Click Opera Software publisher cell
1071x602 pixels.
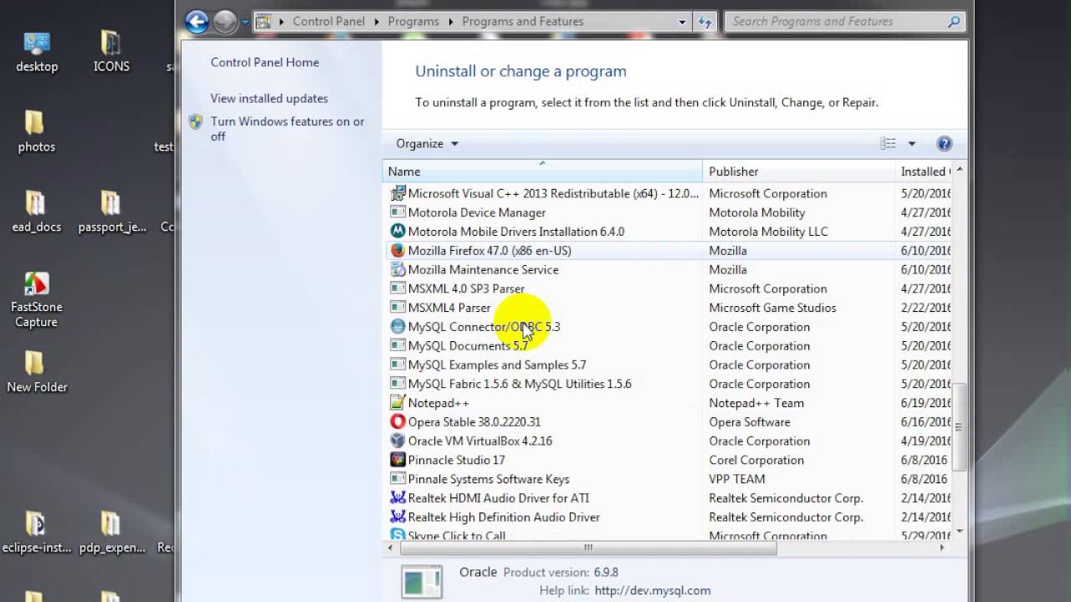tap(750, 421)
